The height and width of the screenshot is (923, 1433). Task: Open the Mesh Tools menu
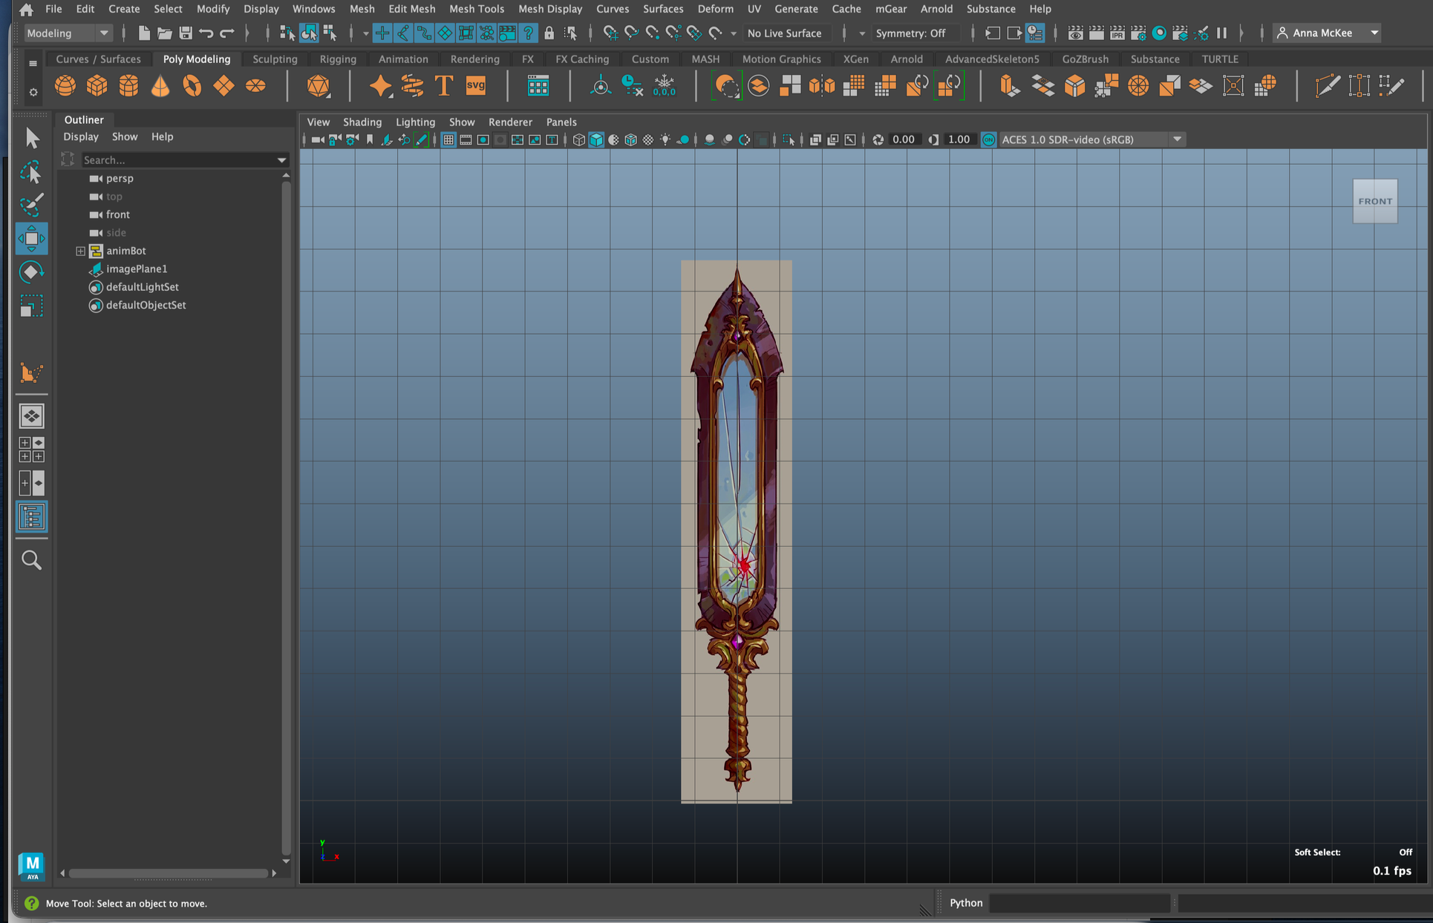tap(476, 9)
